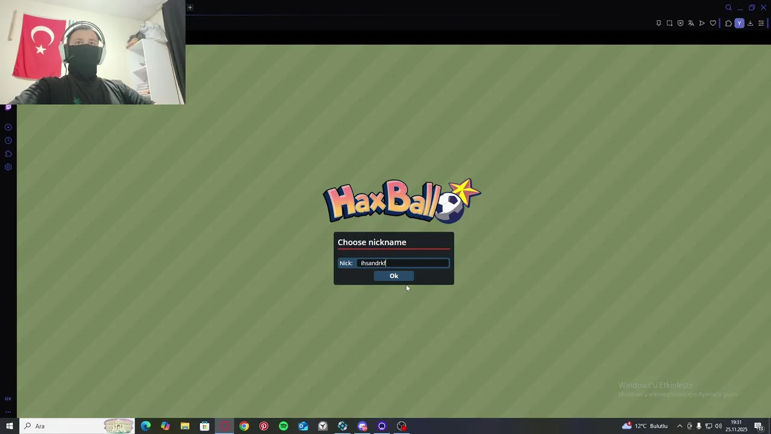Click the Meet Now camera tray icon

pyautogui.click(x=690, y=426)
